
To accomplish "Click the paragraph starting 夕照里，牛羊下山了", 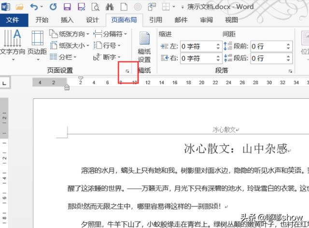I will tap(195, 224).
